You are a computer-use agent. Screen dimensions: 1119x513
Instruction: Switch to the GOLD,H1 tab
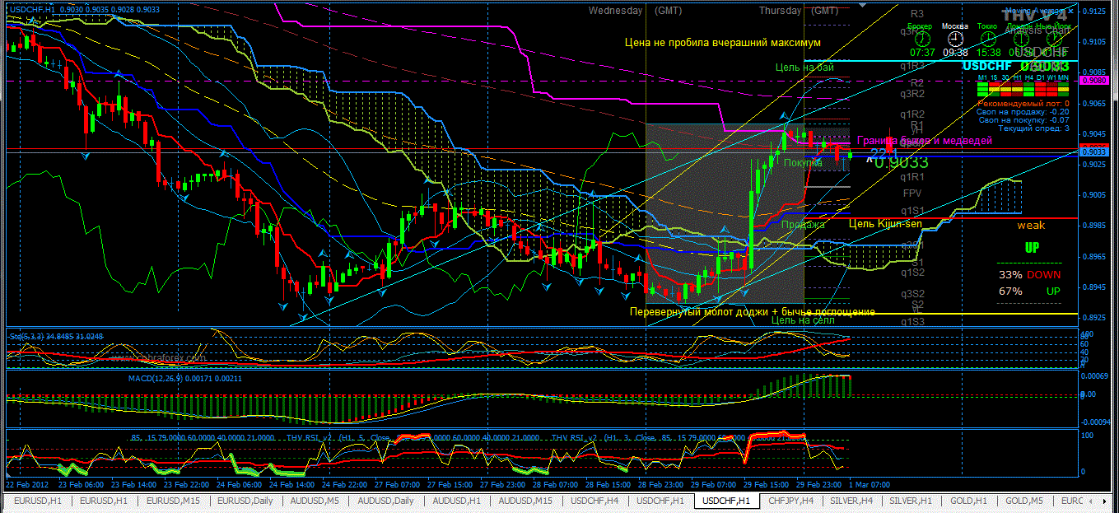click(x=970, y=501)
